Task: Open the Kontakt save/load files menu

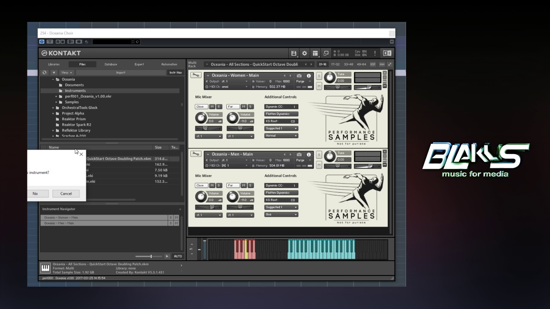Action: (x=294, y=53)
